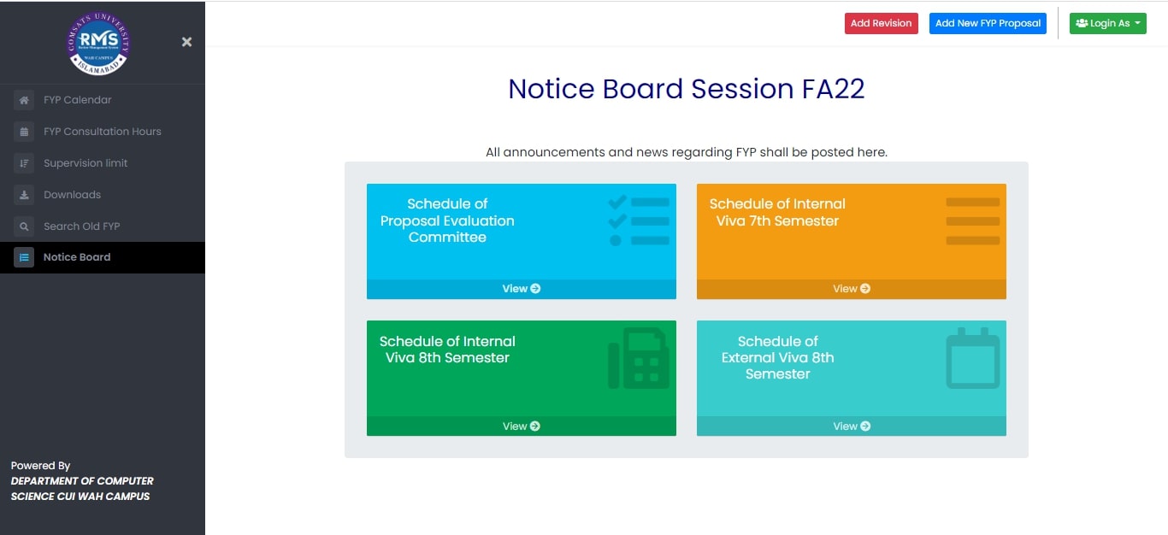
Task: Click the list icon beside Notice Board
Action: coord(24,257)
